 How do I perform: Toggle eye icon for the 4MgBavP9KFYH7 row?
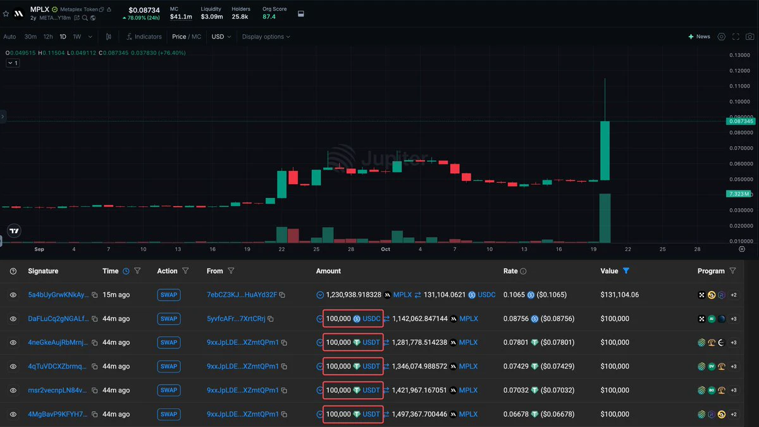(x=13, y=414)
